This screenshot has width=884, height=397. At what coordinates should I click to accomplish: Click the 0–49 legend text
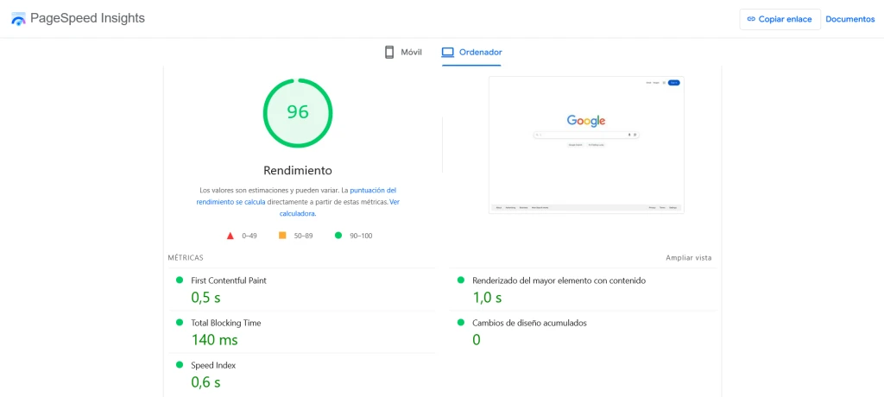coord(249,236)
